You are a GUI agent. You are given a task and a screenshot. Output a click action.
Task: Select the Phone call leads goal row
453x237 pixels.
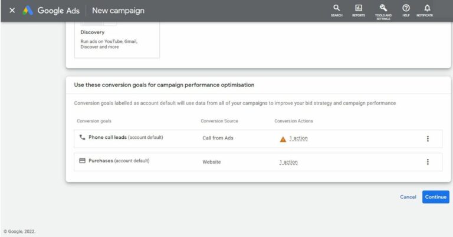258,139
